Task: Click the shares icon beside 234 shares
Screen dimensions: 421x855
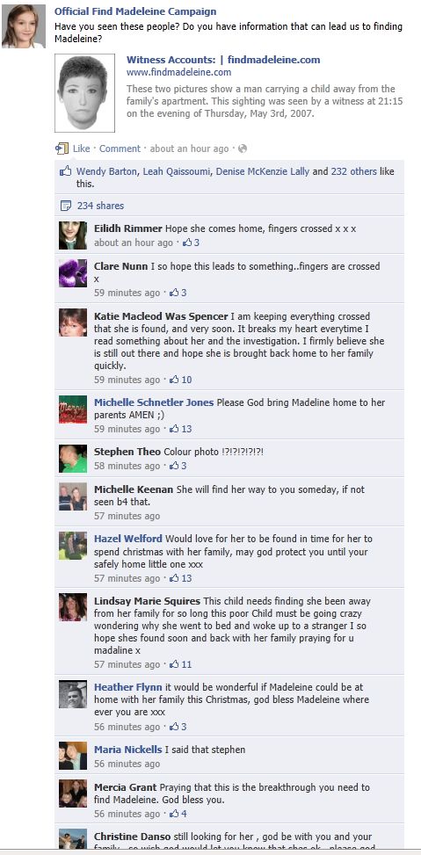Action: [65, 206]
